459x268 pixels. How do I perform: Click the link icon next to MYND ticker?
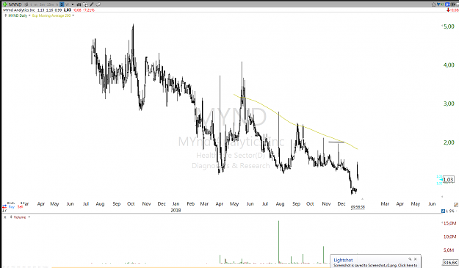(x=26, y=4)
